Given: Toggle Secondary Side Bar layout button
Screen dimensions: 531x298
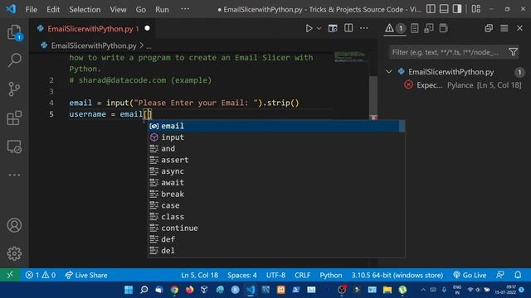Looking at the screenshot, I should tap(457, 9).
